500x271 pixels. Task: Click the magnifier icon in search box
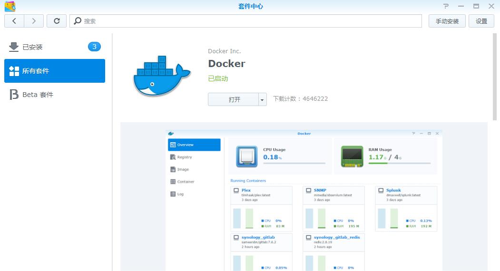pos(78,21)
